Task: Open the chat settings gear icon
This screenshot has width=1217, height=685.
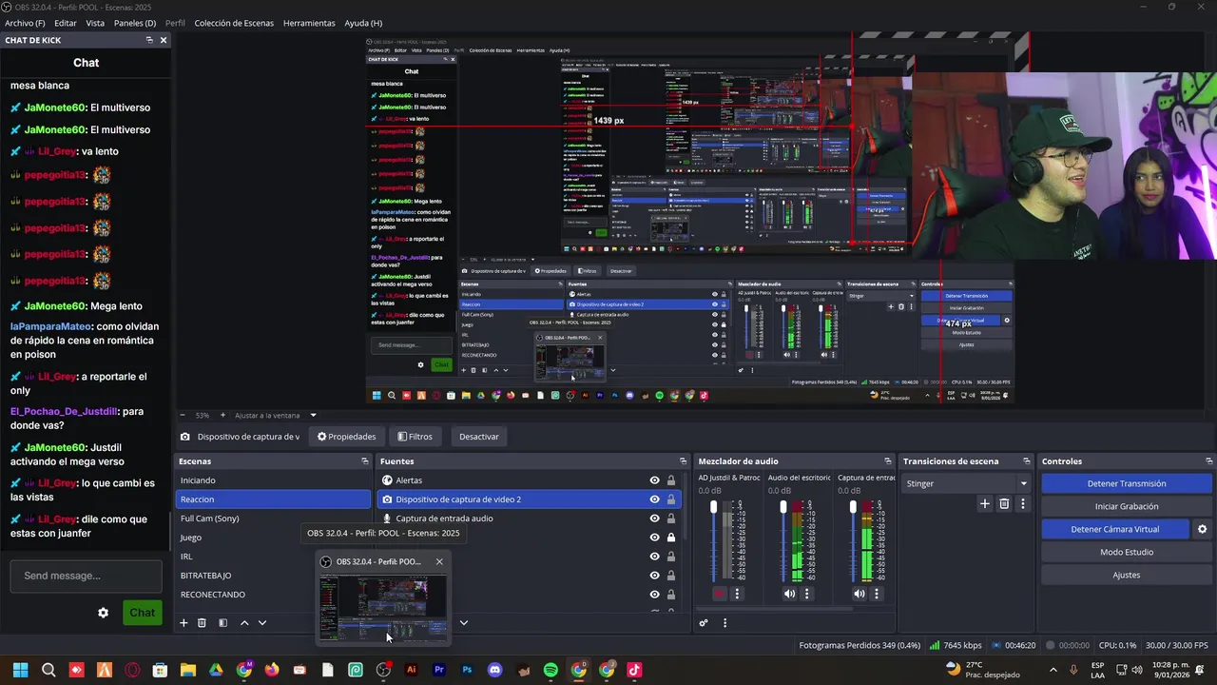Action: pos(103,613)
